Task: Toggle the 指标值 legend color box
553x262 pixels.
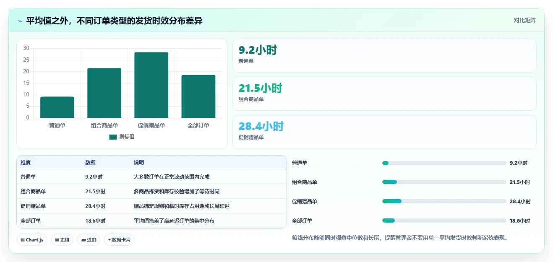Action: pos(113,137)
